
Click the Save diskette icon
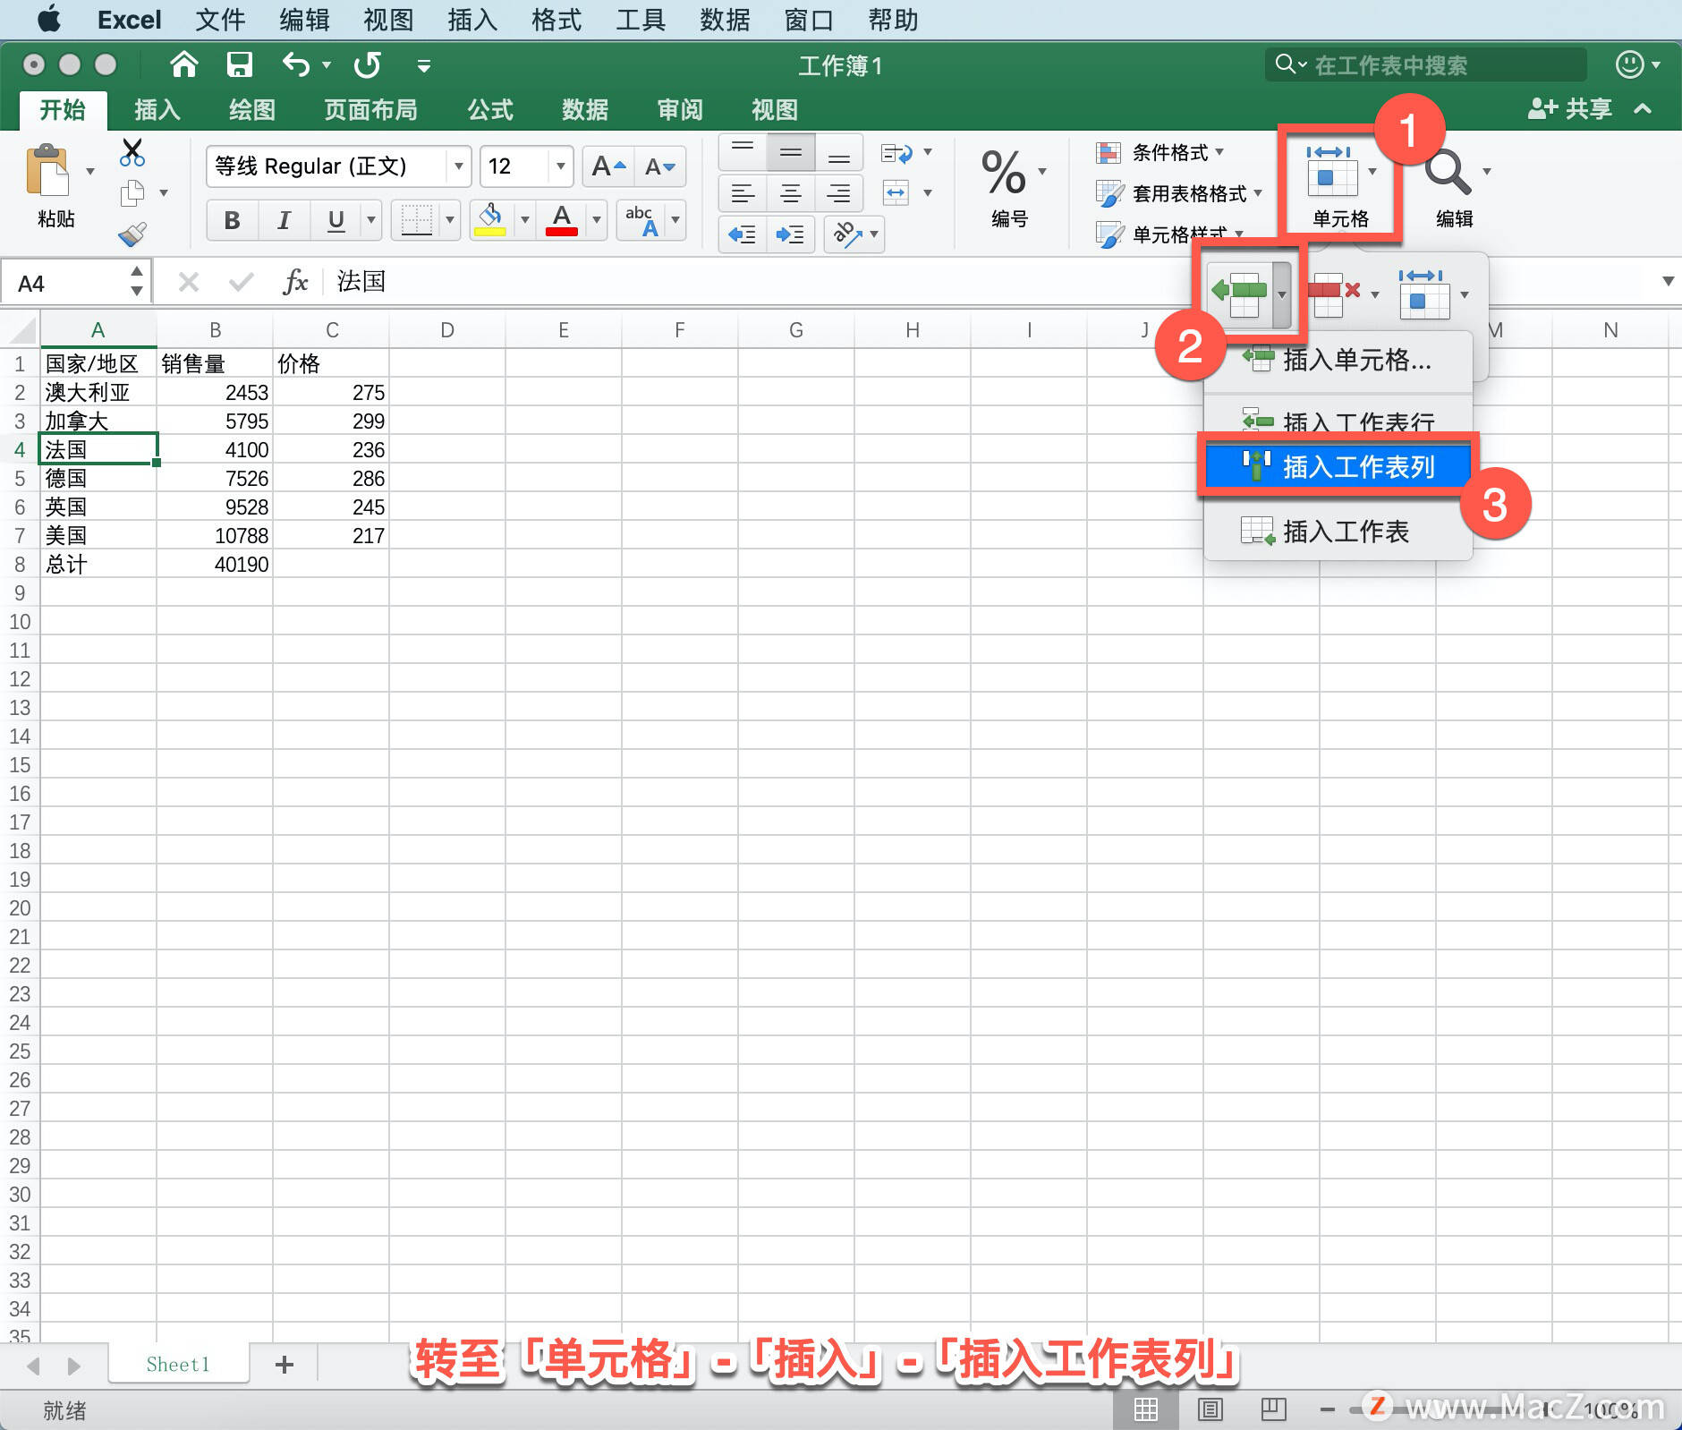coord(239,64)
